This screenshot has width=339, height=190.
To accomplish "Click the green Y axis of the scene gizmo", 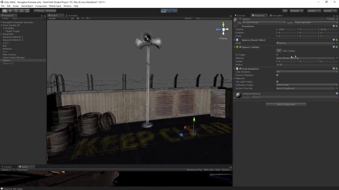I will coord(224,25).
